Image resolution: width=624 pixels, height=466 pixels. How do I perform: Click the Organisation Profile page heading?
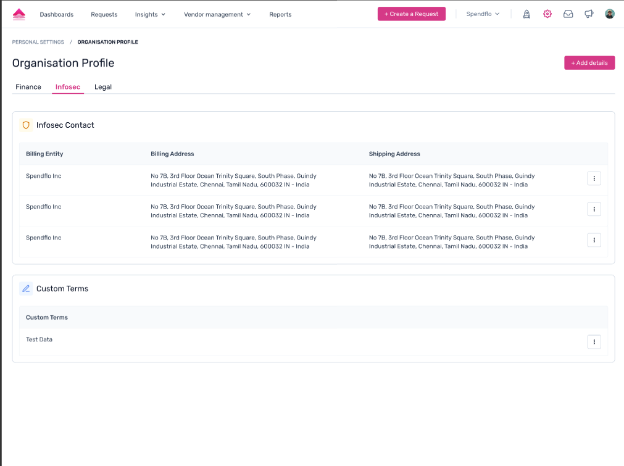pyautogui.click(x=63, y=63)
